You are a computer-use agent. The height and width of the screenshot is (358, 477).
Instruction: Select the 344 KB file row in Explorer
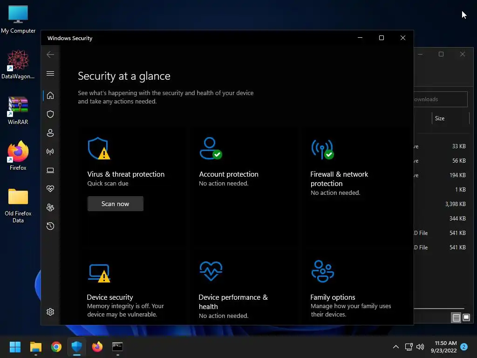442,218
